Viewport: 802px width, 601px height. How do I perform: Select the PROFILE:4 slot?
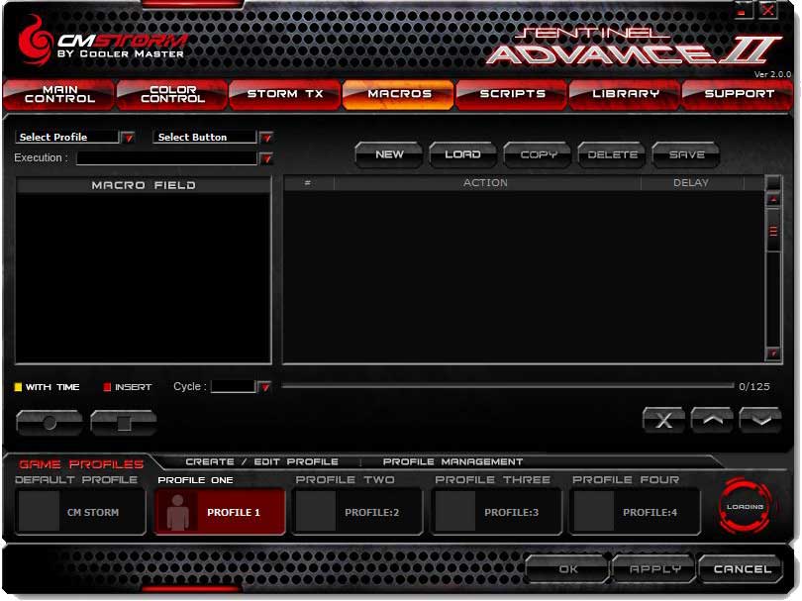coord(636,512)
